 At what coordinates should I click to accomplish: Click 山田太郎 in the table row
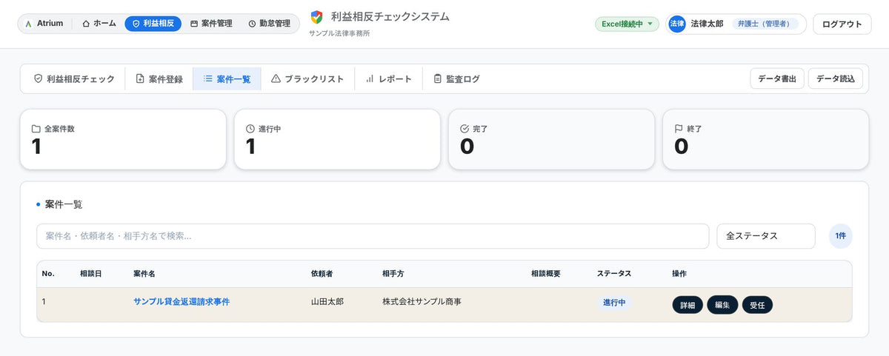pyautogui.click(x=327, y=302)
